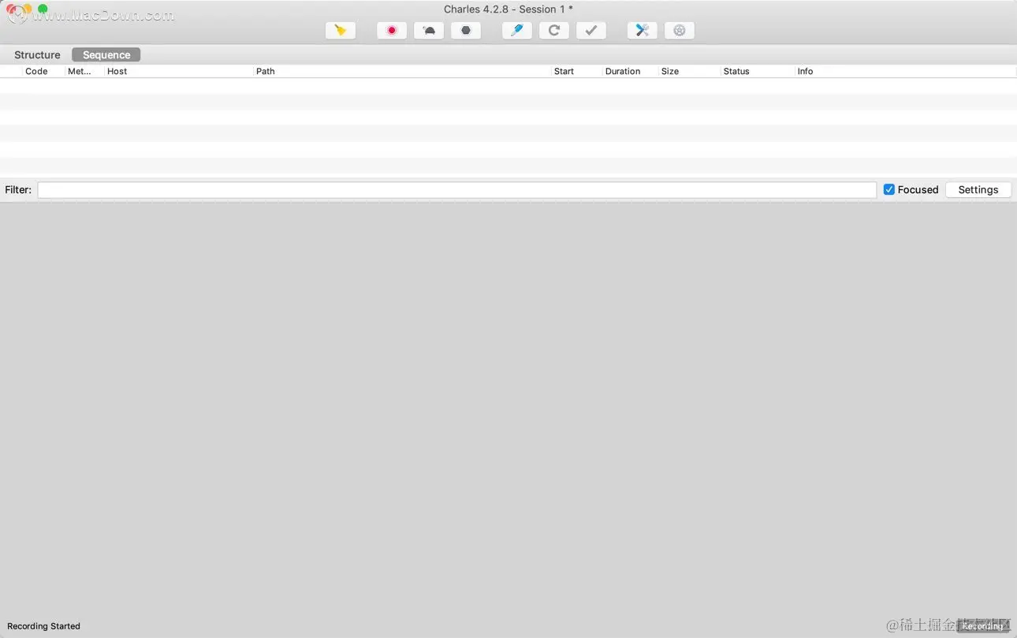Toggle recording with the red record button
This screenshot has width=1017, height=638.
coord(392,30)
